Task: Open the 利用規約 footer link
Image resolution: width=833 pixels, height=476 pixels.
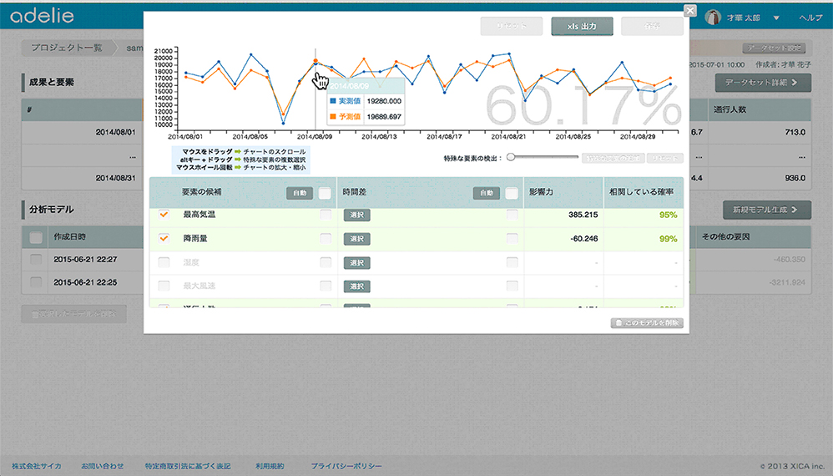Action: tap(270, 466)
